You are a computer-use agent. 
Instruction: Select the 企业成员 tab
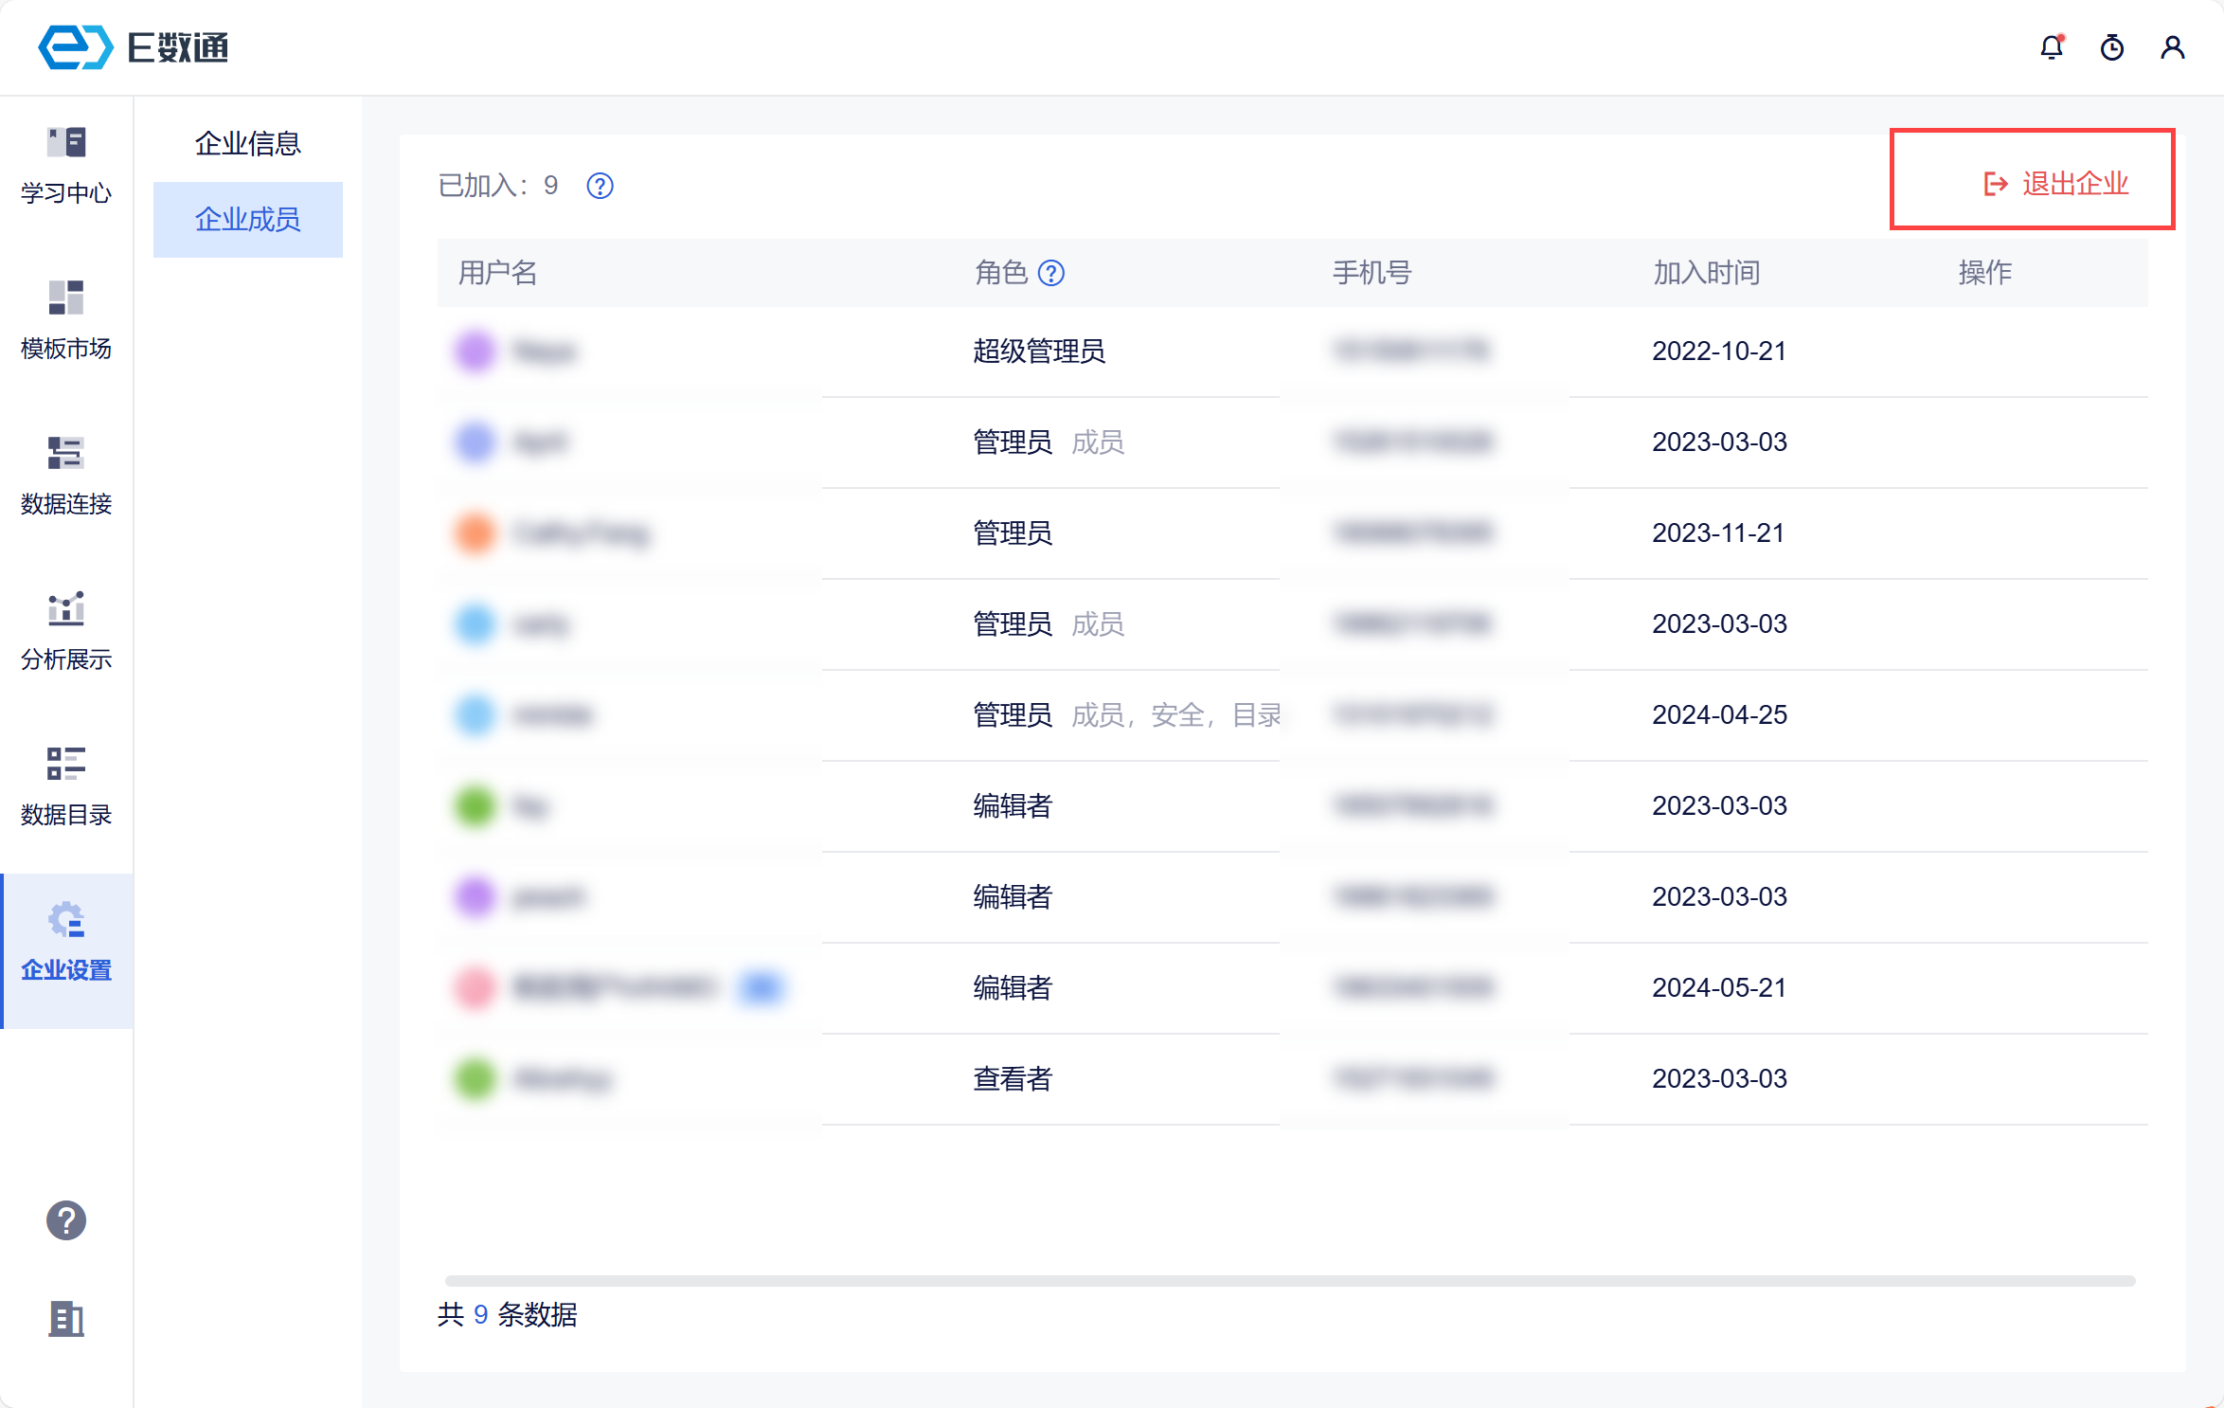tap(248, 220)
